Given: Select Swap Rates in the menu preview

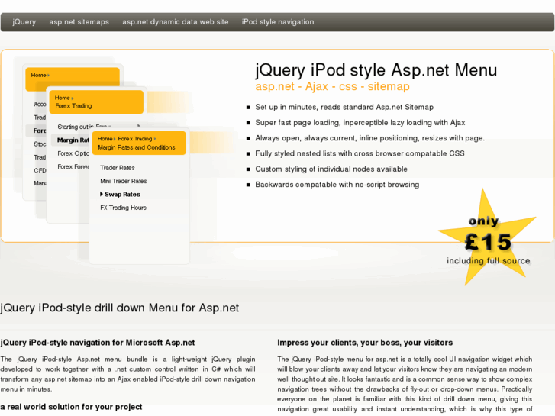Looking at the screenshot, I should coord(122,195).
